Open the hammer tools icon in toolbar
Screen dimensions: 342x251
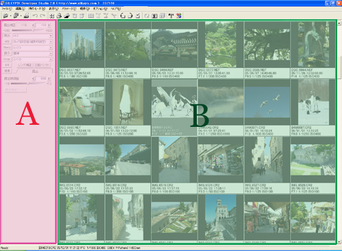(171, 16)
